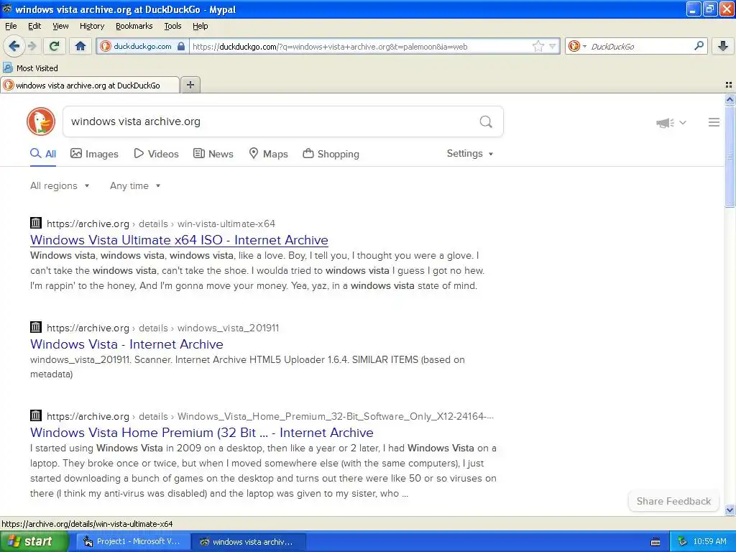Click the Most Visited bookmarks folder

[x=31, y=68]
